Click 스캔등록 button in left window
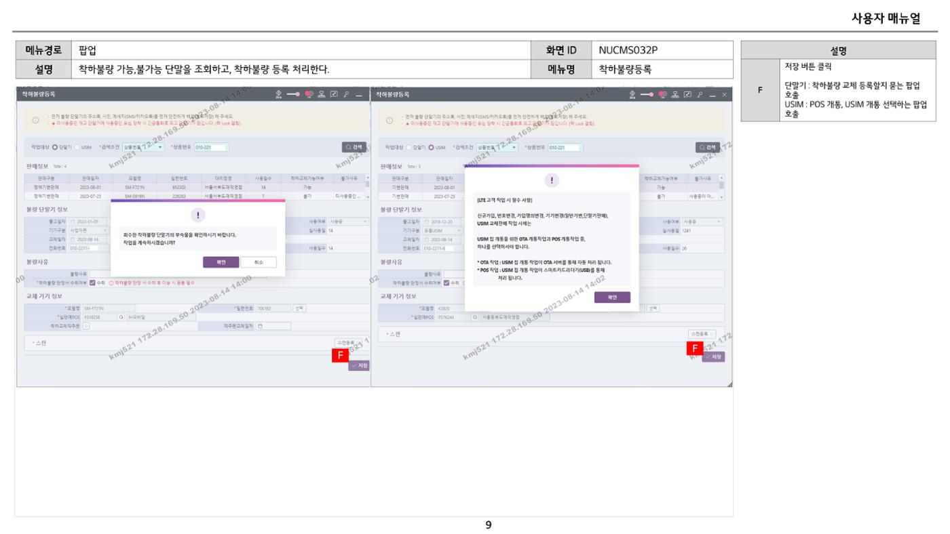 point(347,342)
